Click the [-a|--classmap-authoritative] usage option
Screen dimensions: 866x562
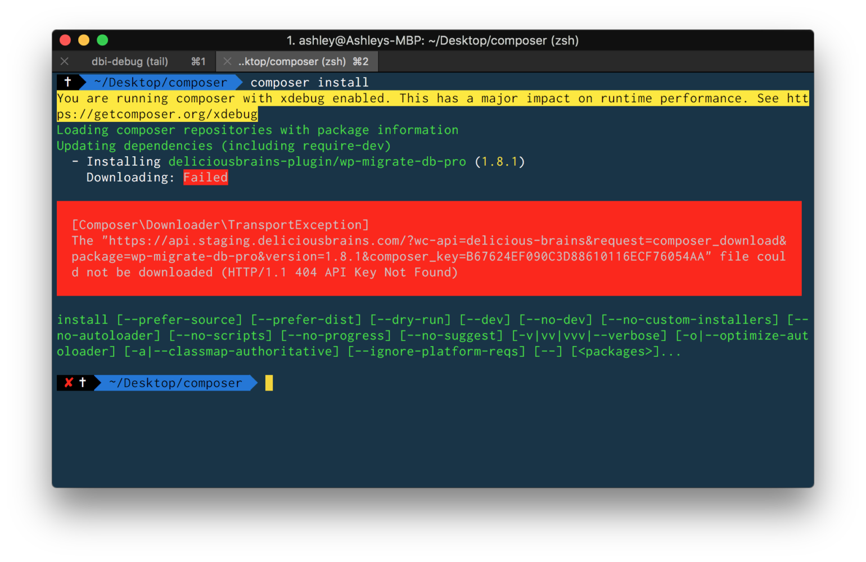coord(232,351)
